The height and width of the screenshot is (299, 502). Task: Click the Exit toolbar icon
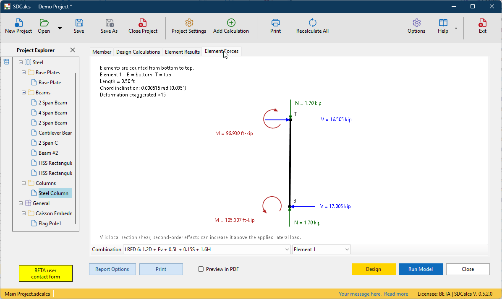click(482, 23)
